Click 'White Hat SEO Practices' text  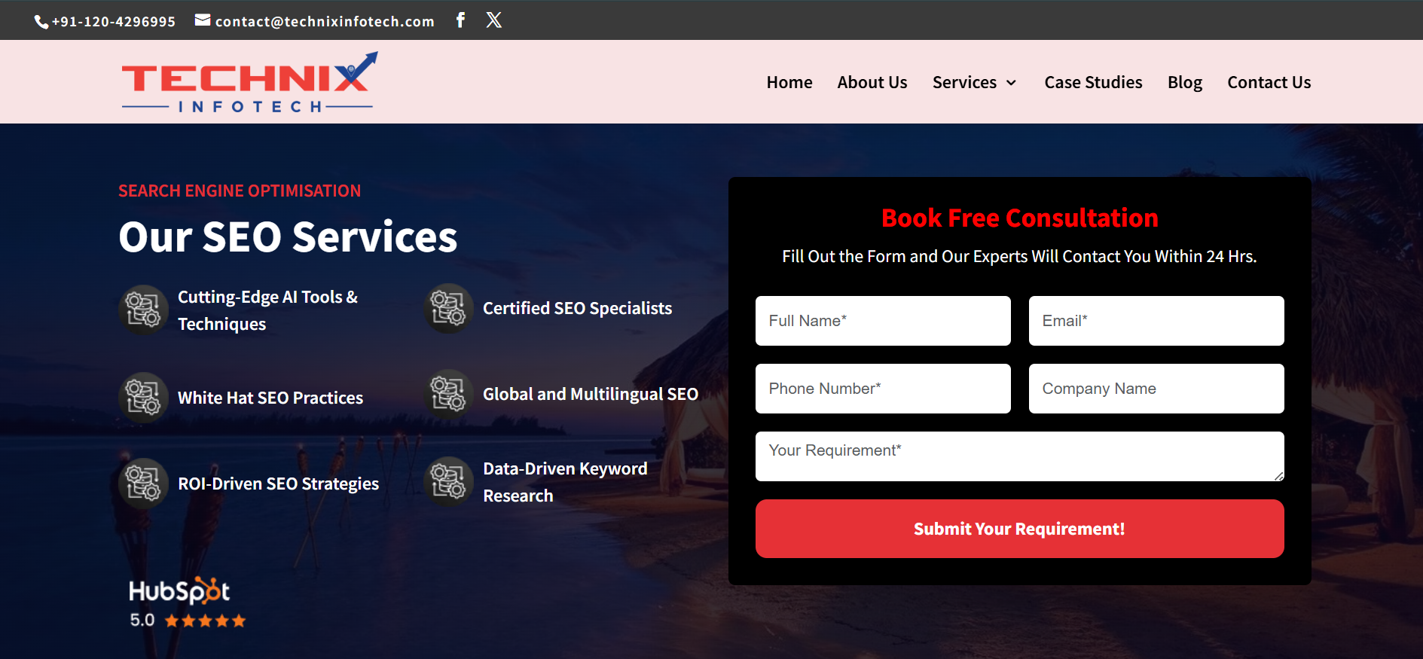coord(270,398)
